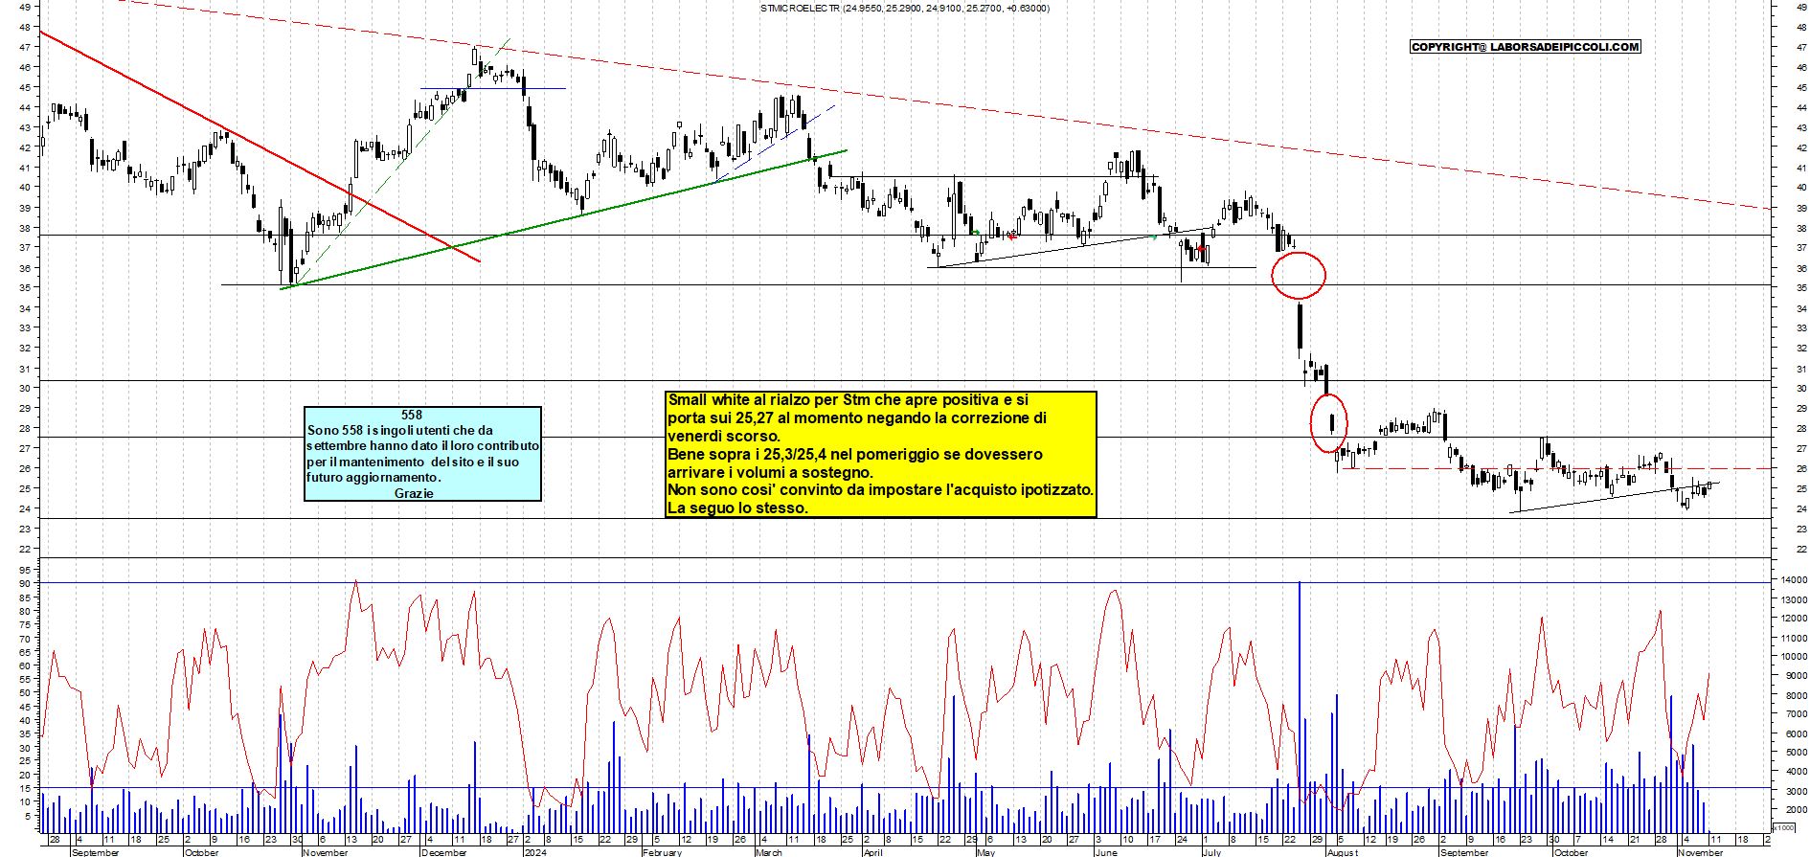Screen dimensions: 1810x857
Task: Click the December month label
Action: point(444,852)
